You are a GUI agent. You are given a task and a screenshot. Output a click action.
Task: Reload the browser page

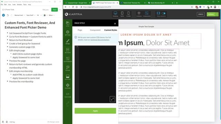[73, 7]
